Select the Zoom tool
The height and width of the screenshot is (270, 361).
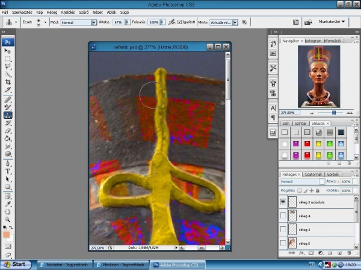pos(8,220)
